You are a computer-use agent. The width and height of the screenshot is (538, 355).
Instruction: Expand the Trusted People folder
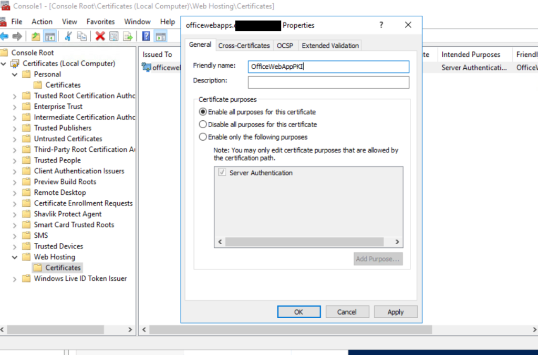[14, 161]
